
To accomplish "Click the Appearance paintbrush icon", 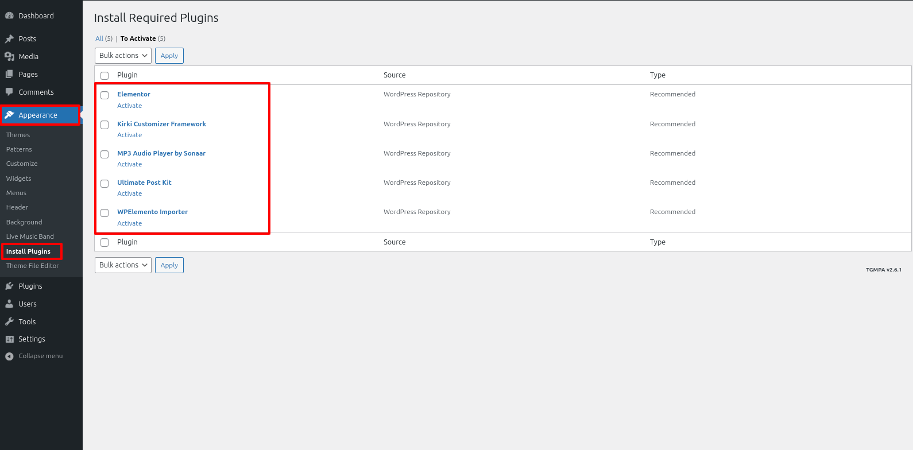I will pos(9,115).
